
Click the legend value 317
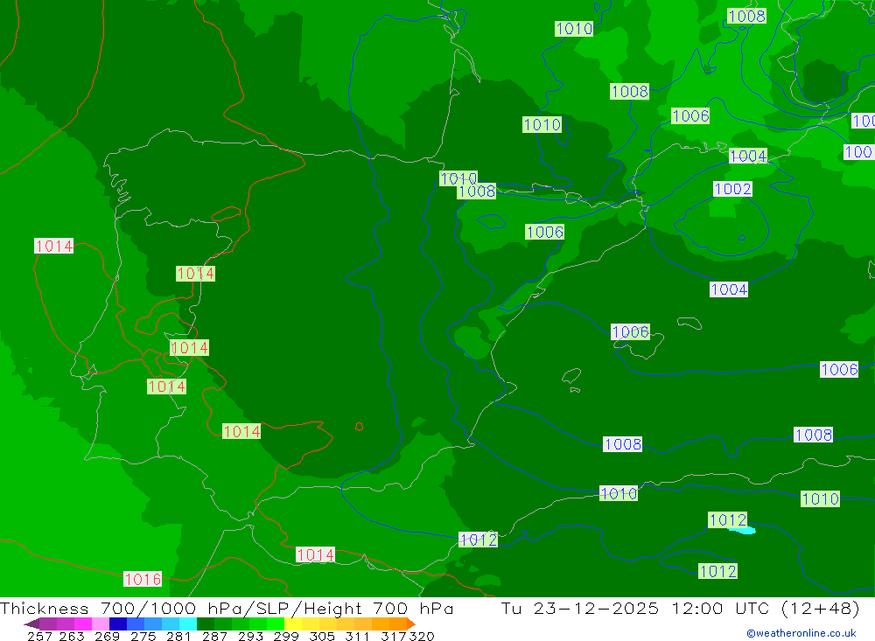[x=394, y=636]
